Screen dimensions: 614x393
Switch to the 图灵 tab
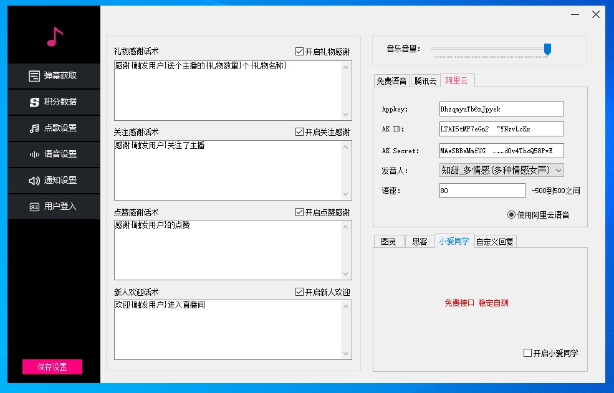point(388,242)
